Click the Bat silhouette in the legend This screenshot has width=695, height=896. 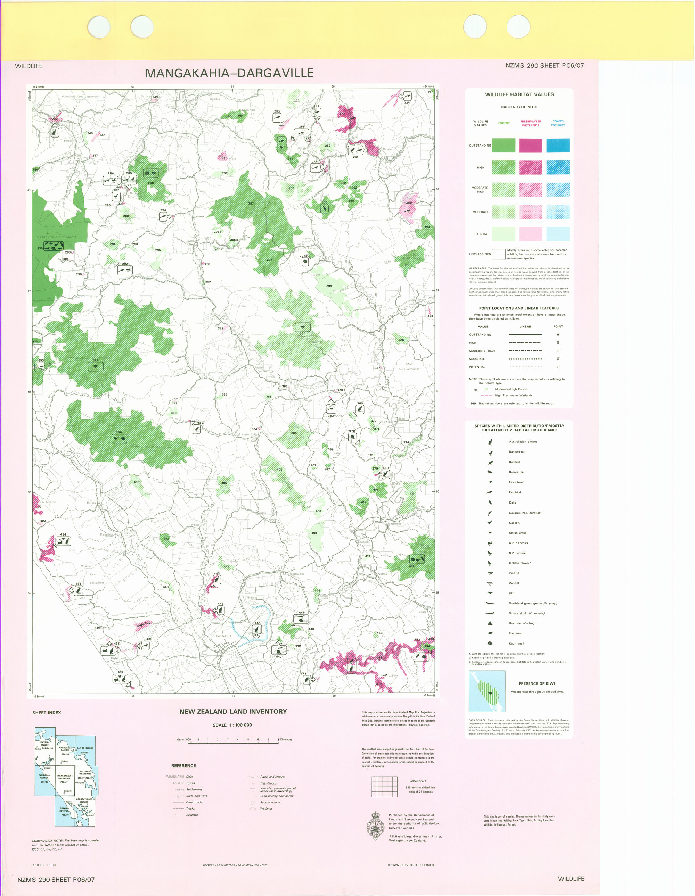pyautogui.click(x=490, y=593)
